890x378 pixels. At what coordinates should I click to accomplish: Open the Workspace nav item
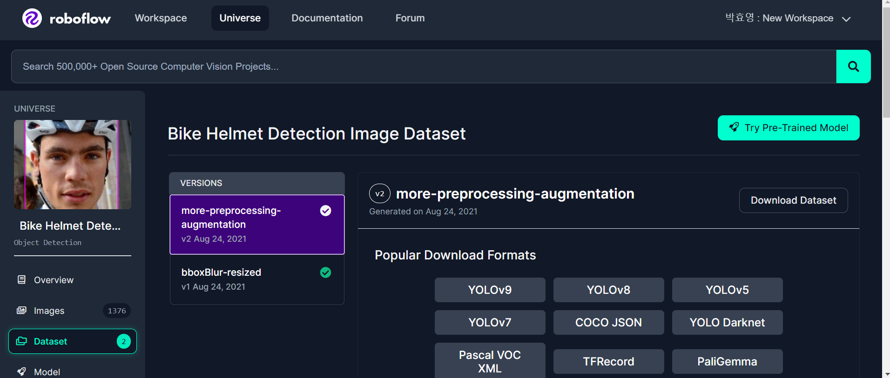click(x=161, y=18)
